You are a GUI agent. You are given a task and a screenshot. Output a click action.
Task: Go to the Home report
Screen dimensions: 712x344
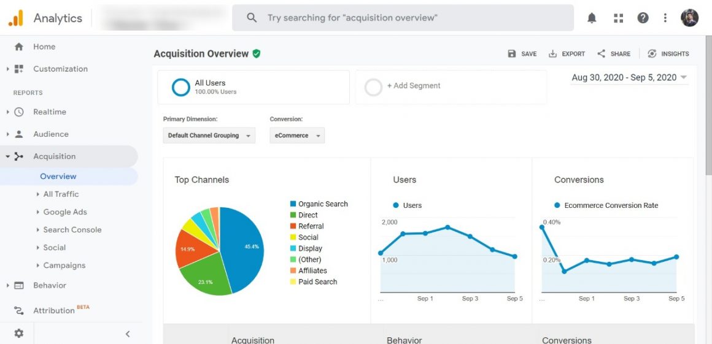click(x=44, y=47)
